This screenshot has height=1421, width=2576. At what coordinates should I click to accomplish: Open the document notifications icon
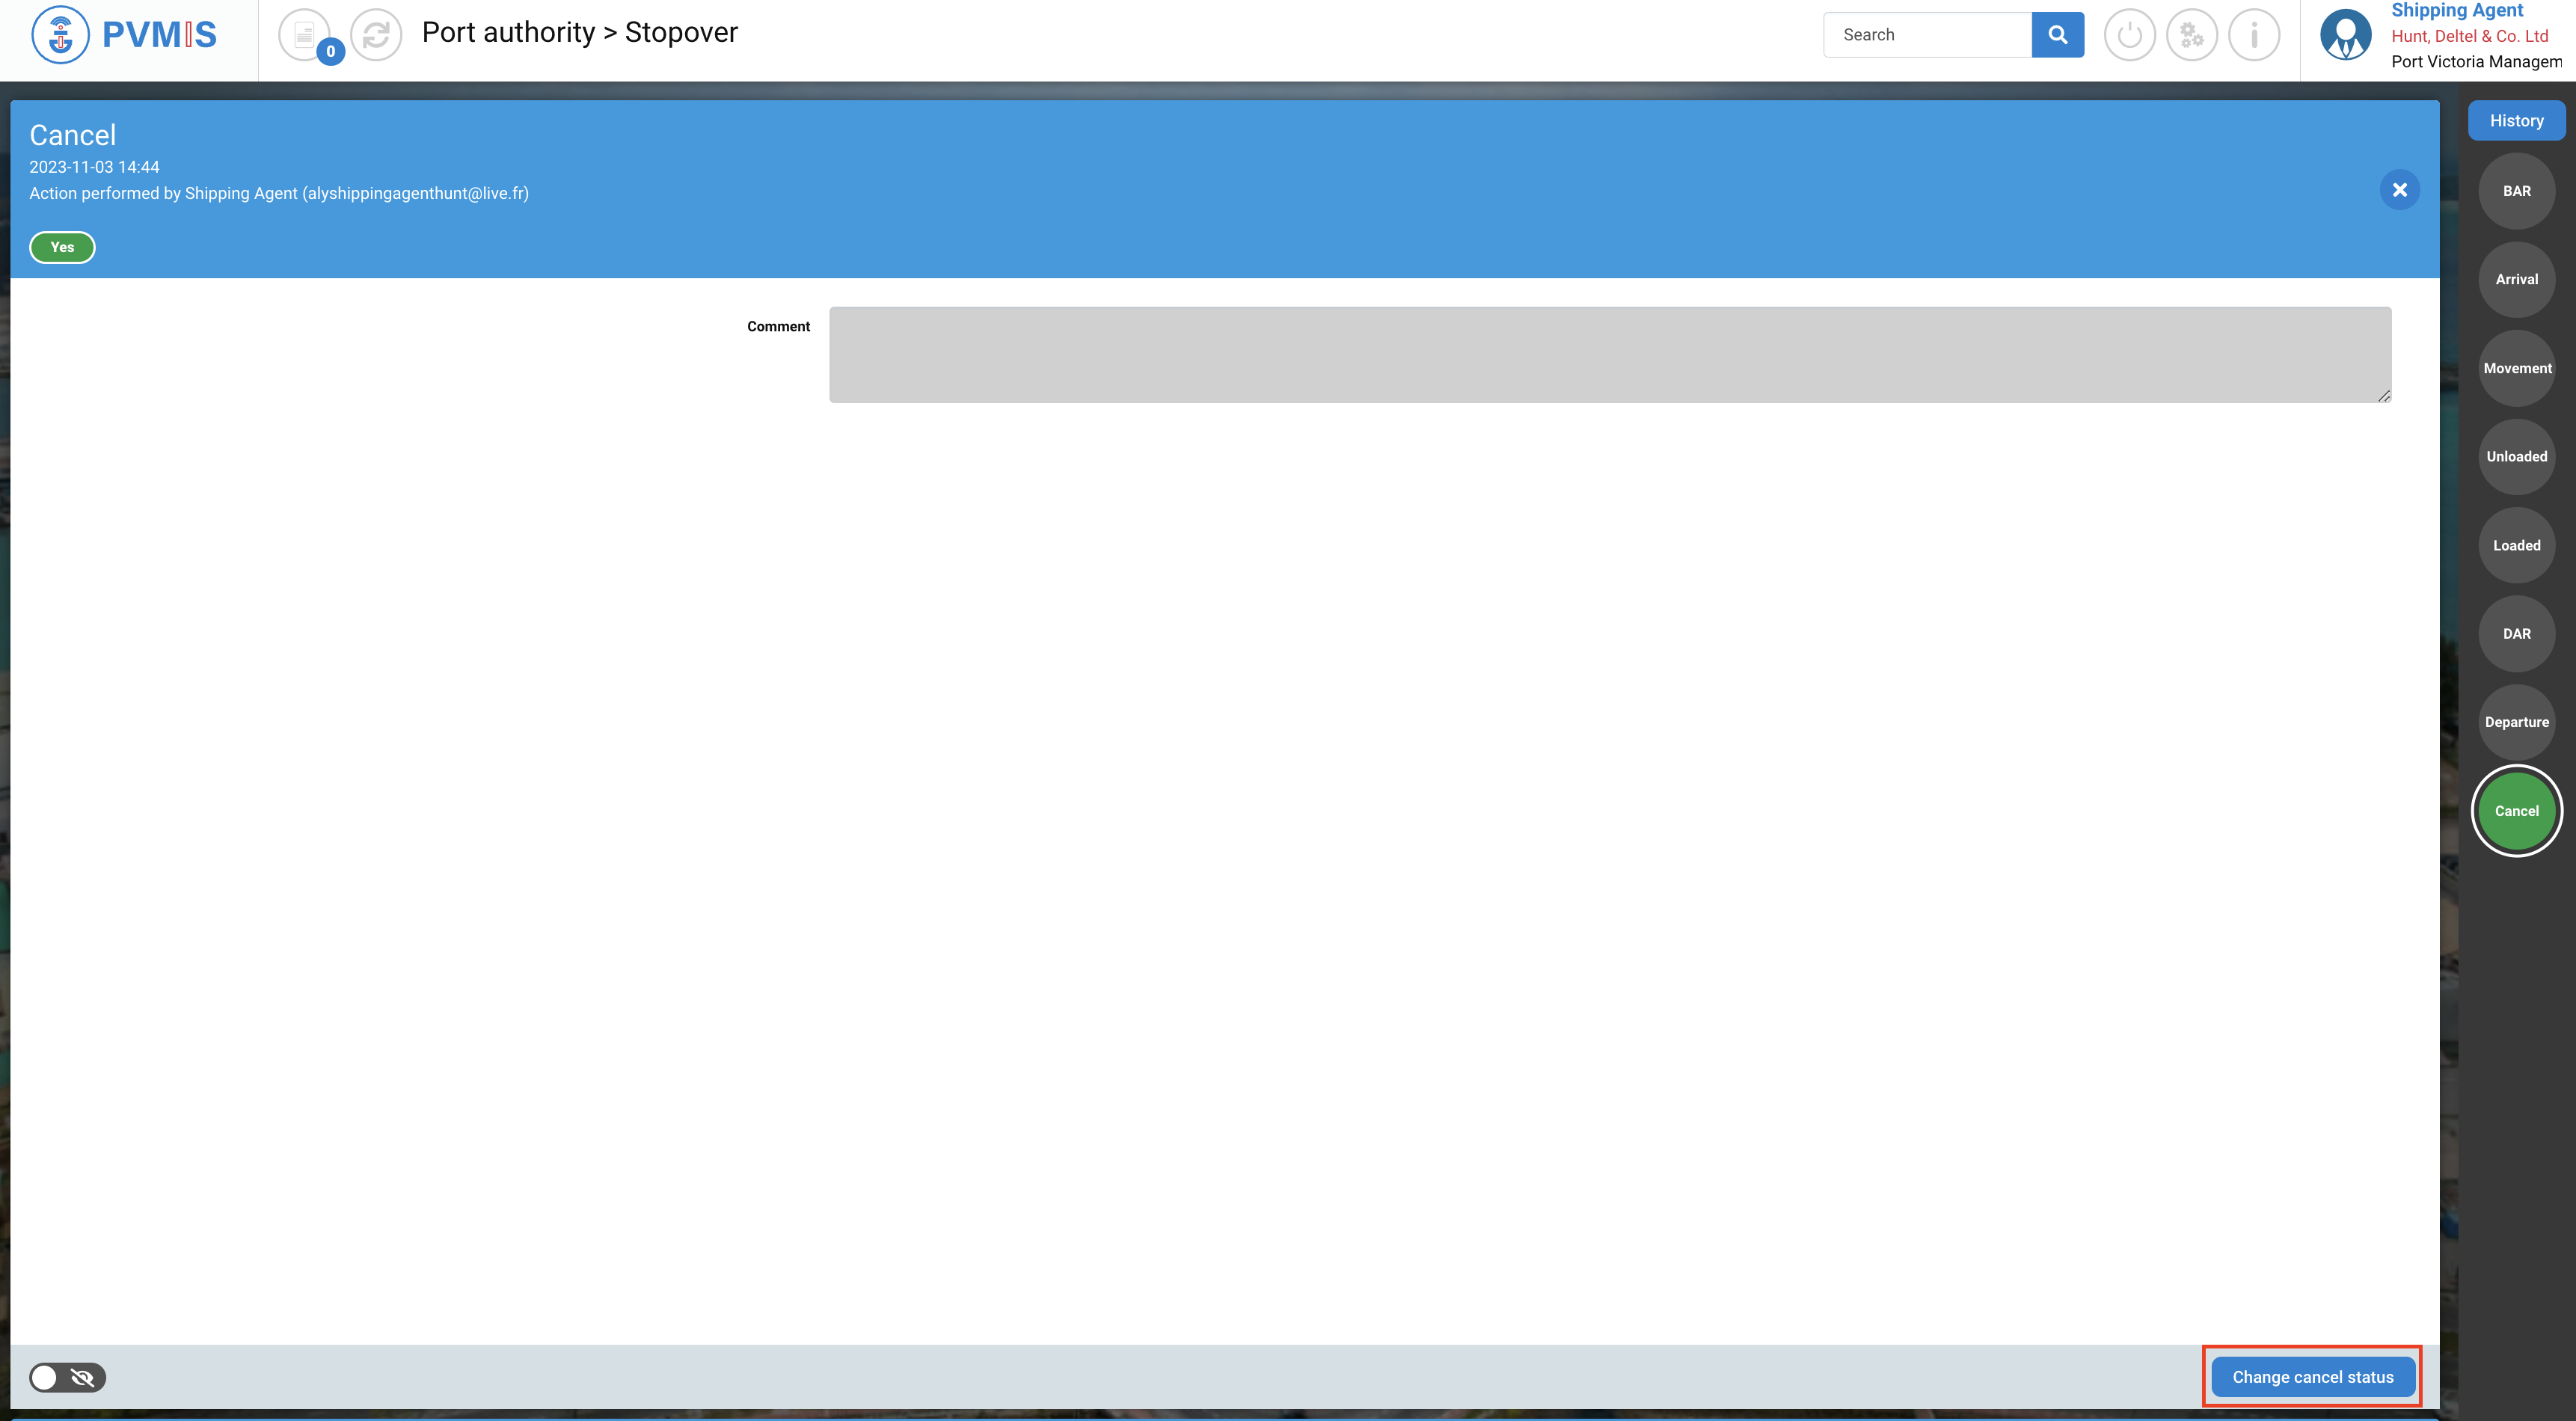[x=305, y=35]
